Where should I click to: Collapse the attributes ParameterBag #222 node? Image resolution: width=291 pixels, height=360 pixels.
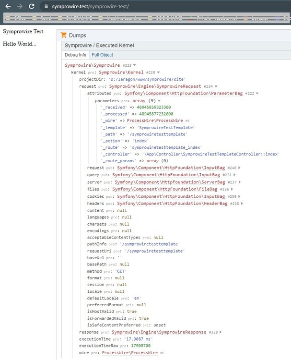pos(257,94)
